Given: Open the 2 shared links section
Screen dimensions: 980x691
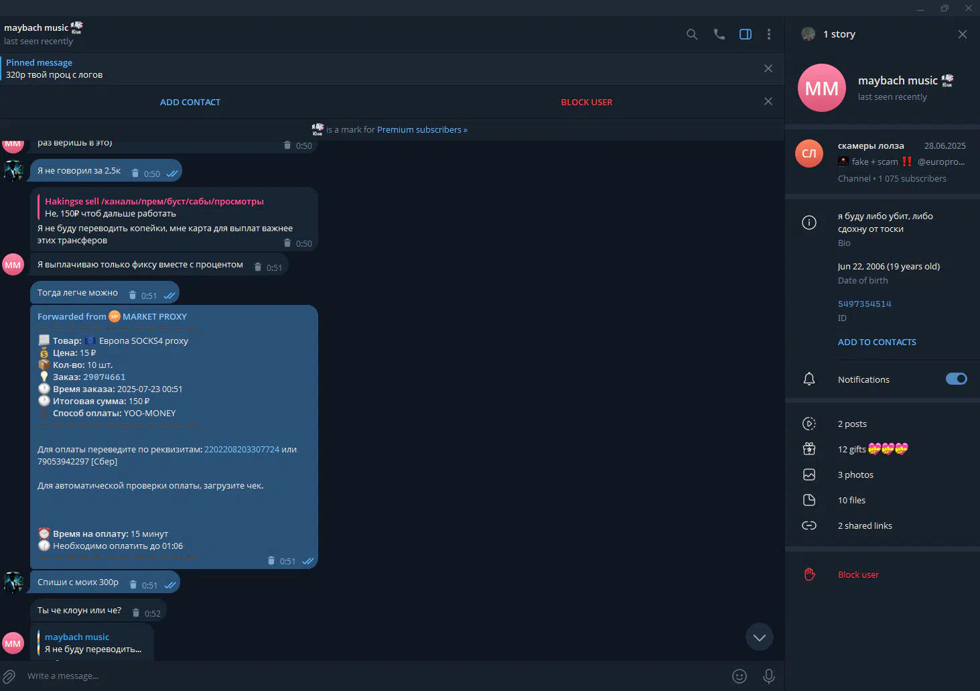Looking at the screenshot, I should point(882,525).
